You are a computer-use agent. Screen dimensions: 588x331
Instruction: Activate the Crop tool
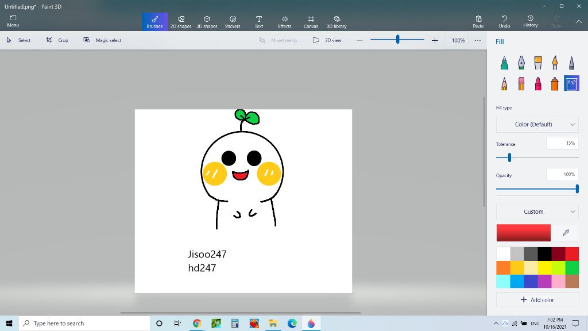pos(57,40)
